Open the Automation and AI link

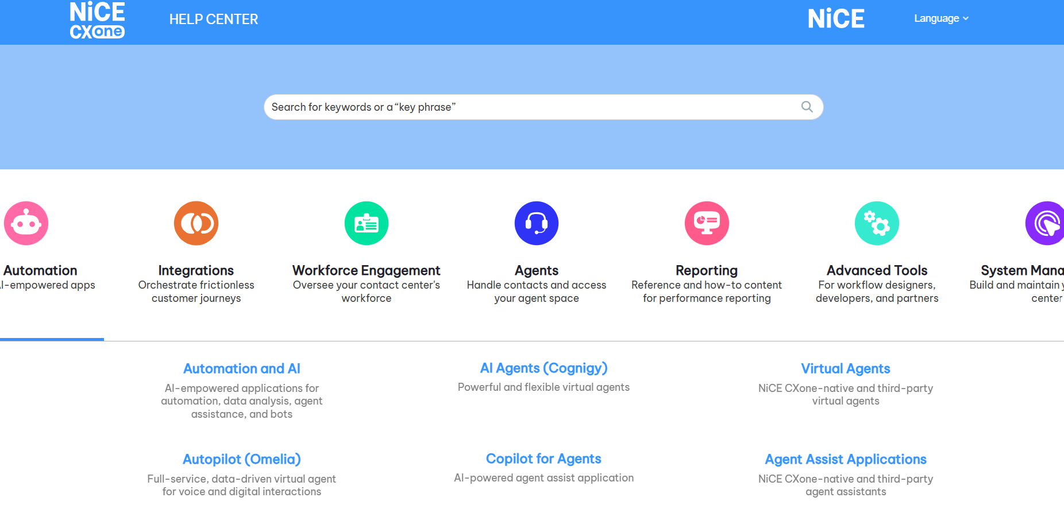(242, 368)
